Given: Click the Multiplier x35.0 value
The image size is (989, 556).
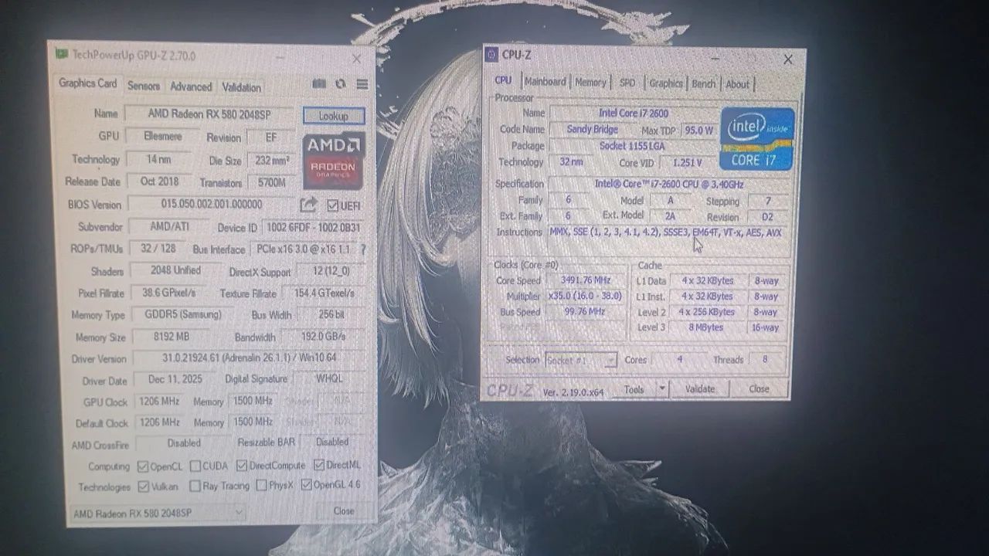Looking at the screenshot, I should pyautogui.click(x=585, y=296).
